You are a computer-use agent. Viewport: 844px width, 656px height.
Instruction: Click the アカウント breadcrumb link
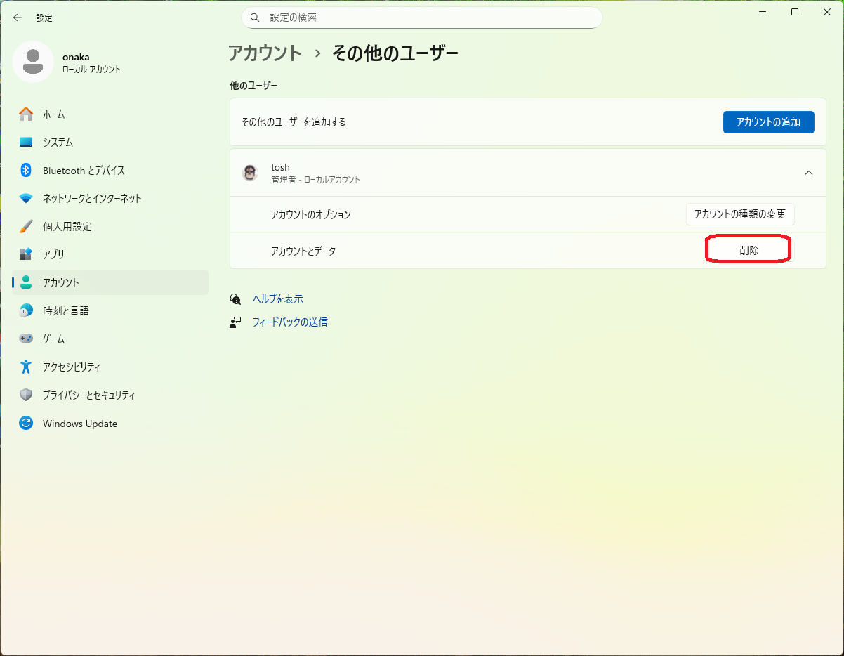tap(265, 53)
